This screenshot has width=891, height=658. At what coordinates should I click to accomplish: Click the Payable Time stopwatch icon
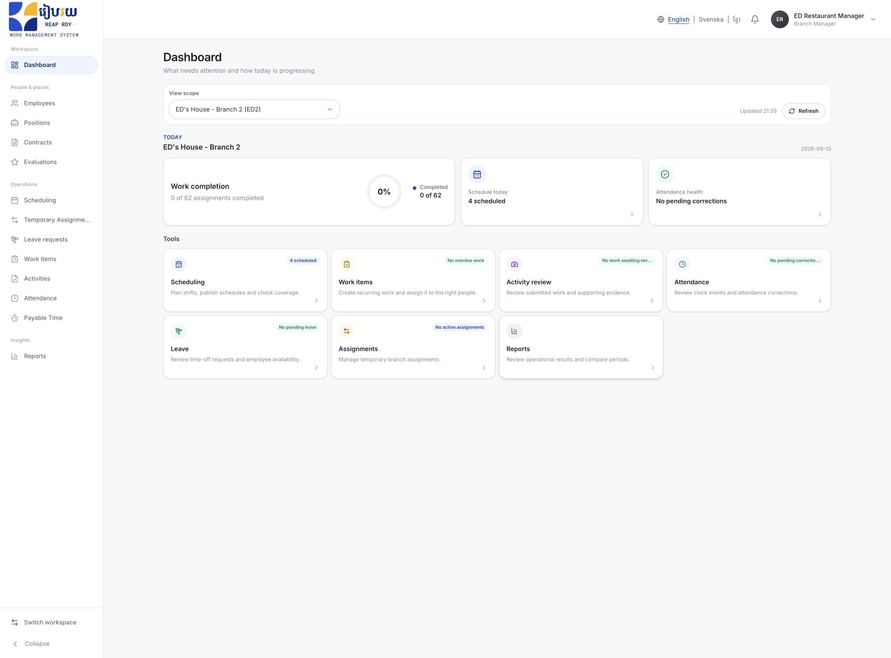point(15,318)
